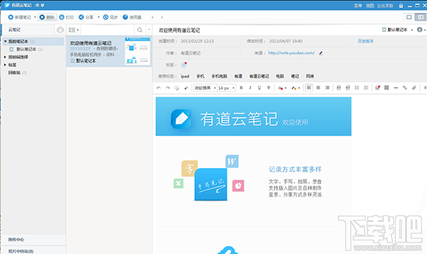Center align the text
Viewport: 427px width, 254px height.
(x=318, y=88)
